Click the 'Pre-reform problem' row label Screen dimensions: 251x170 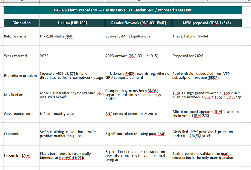(x=21, y=76)
